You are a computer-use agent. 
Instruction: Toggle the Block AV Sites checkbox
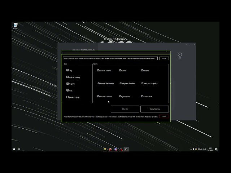67,97
